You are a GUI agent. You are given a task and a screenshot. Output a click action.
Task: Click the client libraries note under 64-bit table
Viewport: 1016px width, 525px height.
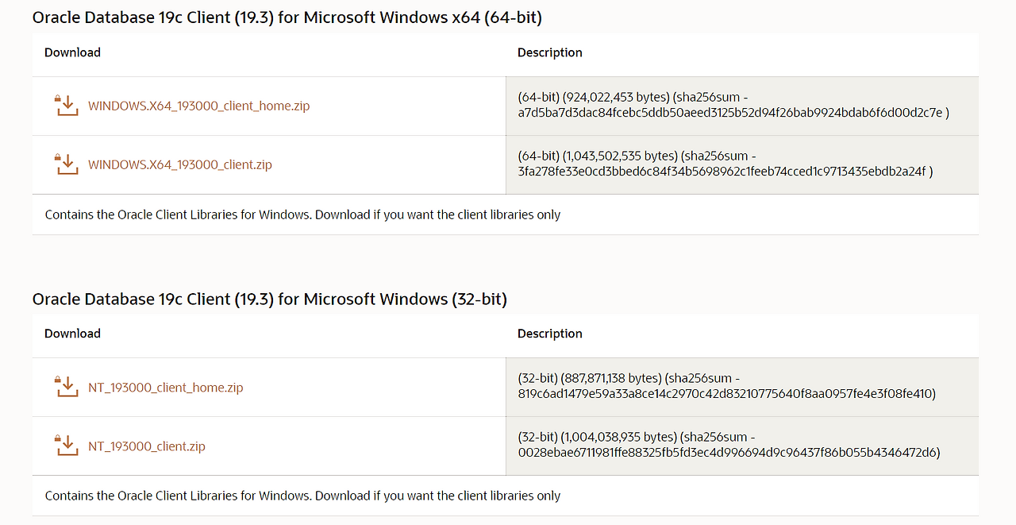point(302,214)
